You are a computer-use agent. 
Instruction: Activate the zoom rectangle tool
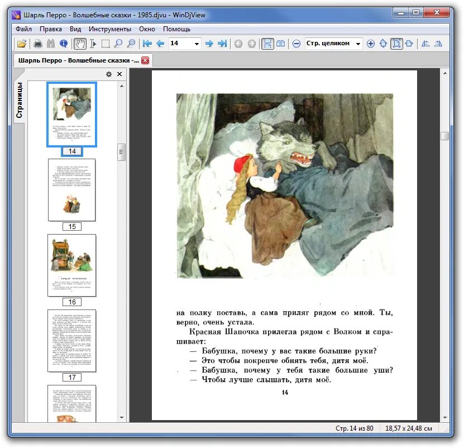(131, 44)
